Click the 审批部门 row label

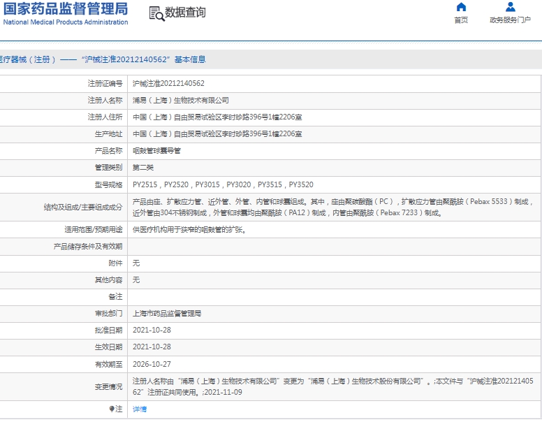108,314
